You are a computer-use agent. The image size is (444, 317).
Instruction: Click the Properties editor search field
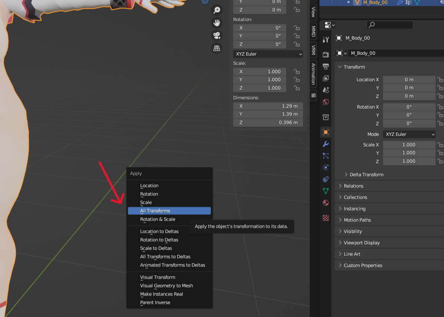pyautogui.click(x=390, y=25)
